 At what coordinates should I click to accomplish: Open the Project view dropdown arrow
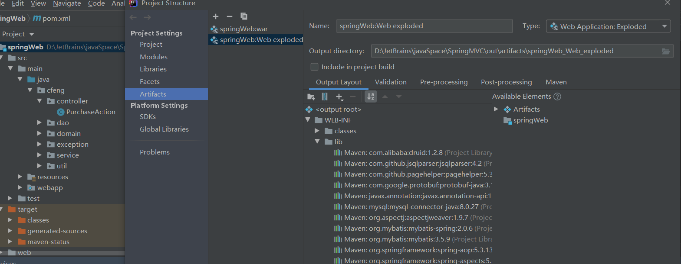tap(32, 34)
